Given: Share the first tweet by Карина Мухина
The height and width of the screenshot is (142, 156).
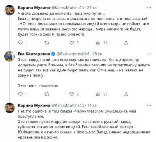Looking at the screenshot, I should [x=126, y=43].
